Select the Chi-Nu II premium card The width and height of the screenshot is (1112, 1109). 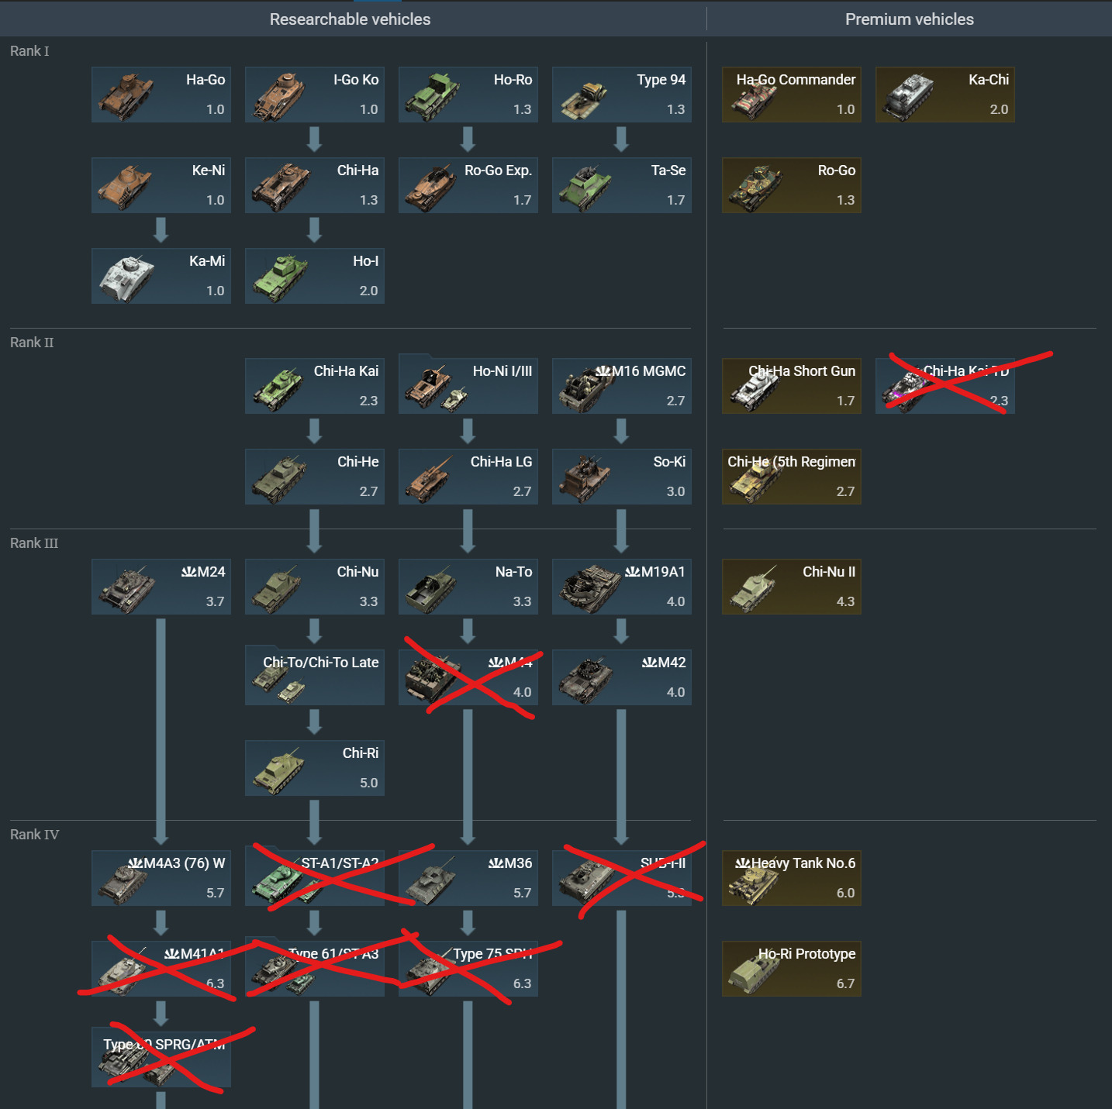tap(792, 587)
